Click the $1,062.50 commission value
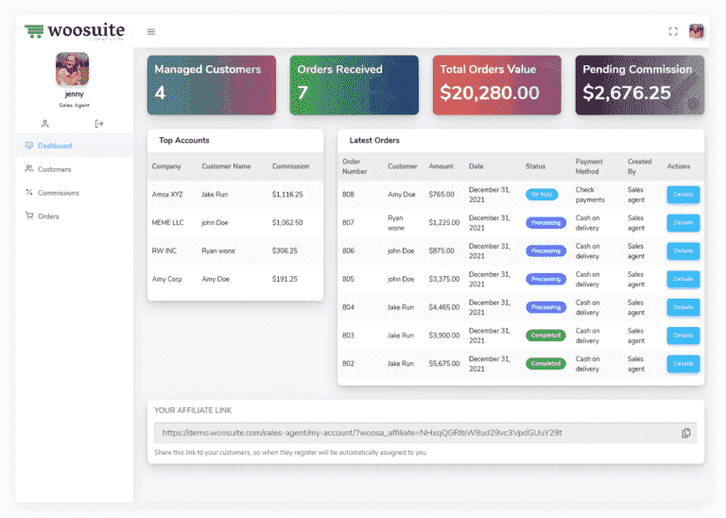 point(287,223)
